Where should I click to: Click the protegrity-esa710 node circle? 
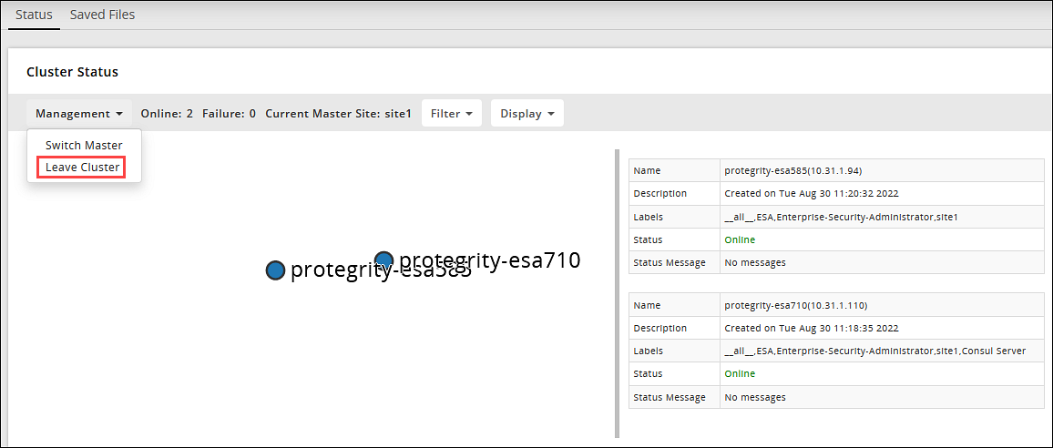(x=383, y=260)
